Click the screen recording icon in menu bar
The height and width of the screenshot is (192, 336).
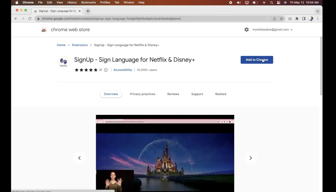(231, 3)
